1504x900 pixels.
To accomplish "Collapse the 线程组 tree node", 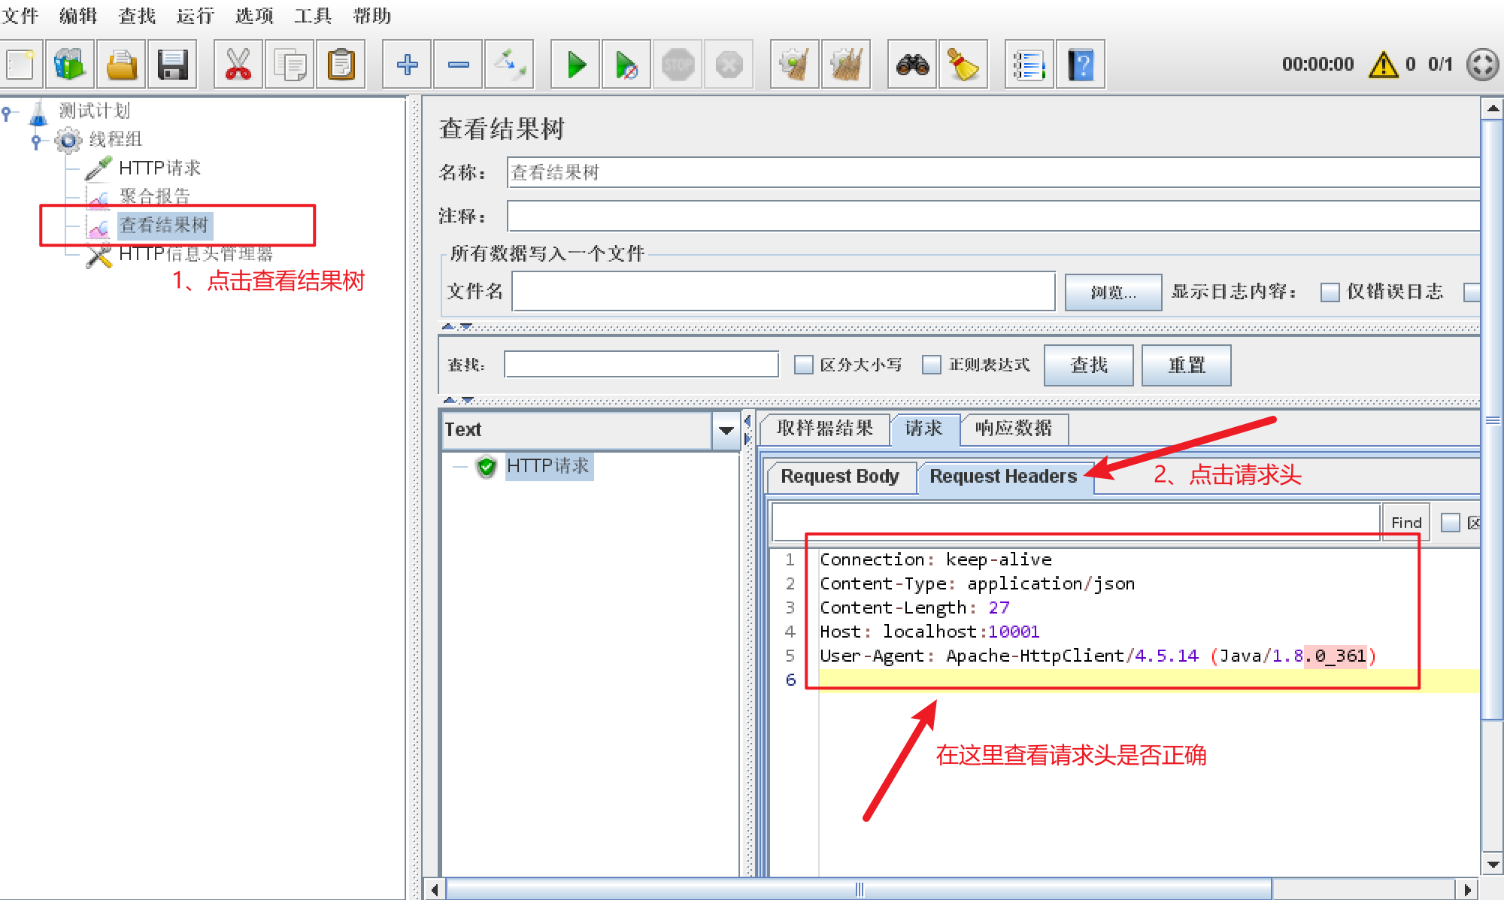I will (35, 140).
